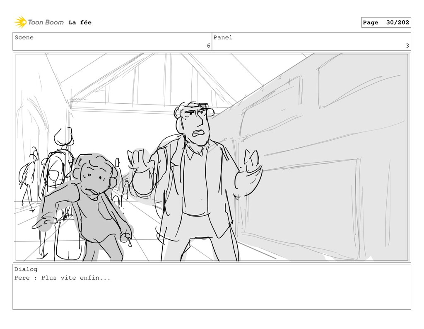Click the 'Dialog' label
This screenshot has width=424, height=329.
[x=26, y=269]
